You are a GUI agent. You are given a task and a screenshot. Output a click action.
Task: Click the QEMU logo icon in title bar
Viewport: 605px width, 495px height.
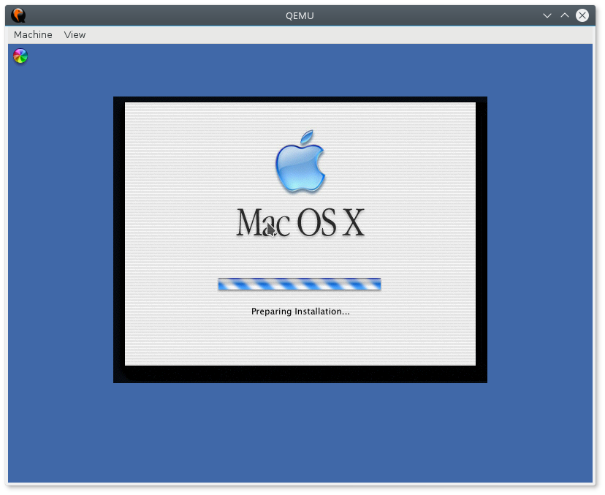(x=18, y=15)
